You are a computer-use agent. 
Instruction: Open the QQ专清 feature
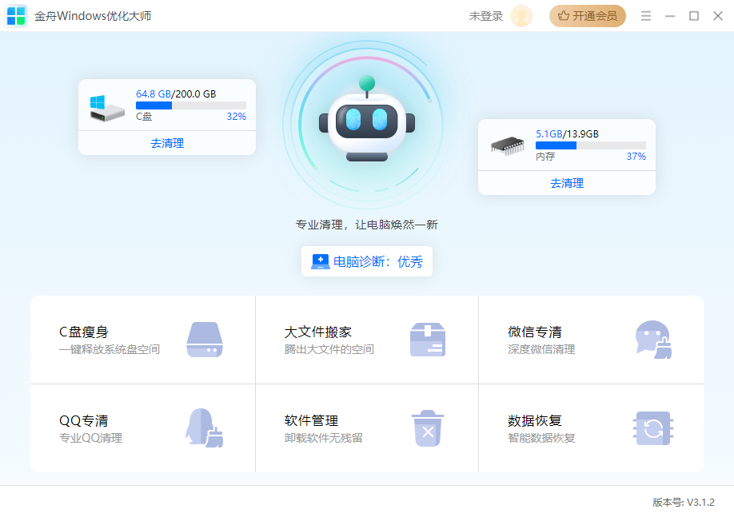(143, 428)
